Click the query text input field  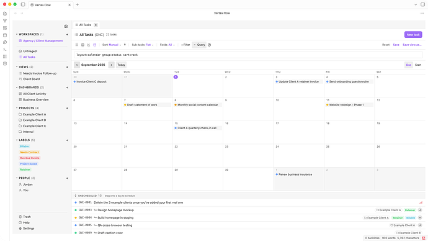click(248, 55)
